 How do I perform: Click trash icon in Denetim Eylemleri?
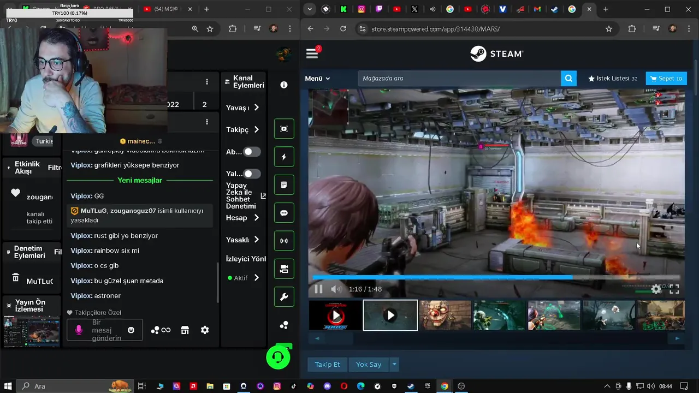(x=16, y=278)
